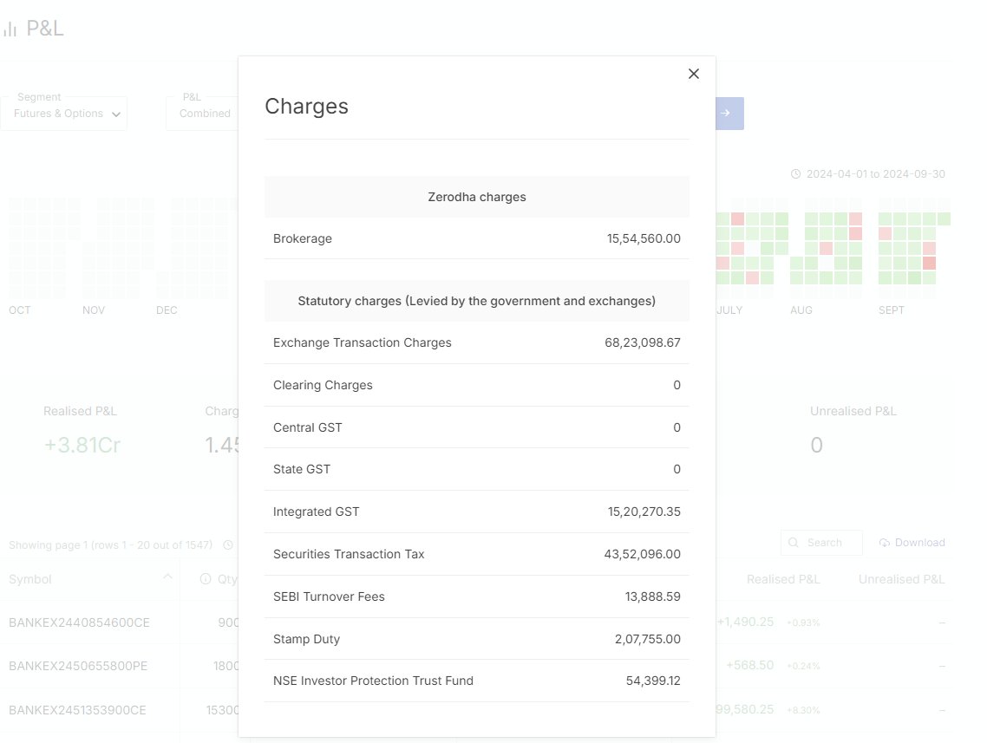Click State GST label
The width and height of the screenshot is (987, 743).
point(302,469)
